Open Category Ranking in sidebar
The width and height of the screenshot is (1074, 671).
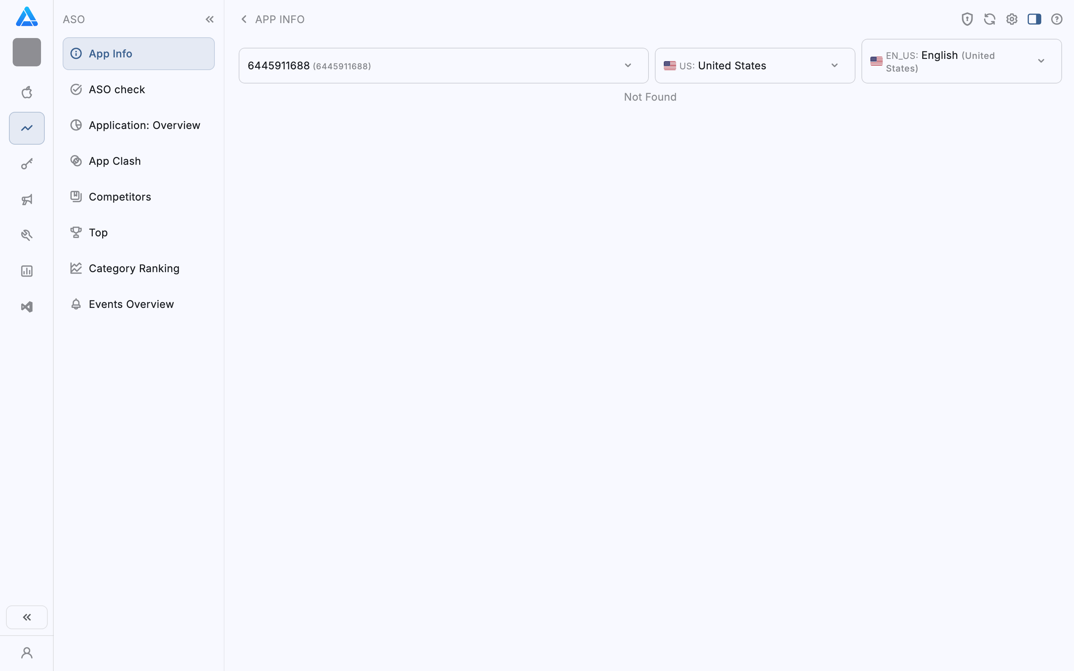point(134,268)
